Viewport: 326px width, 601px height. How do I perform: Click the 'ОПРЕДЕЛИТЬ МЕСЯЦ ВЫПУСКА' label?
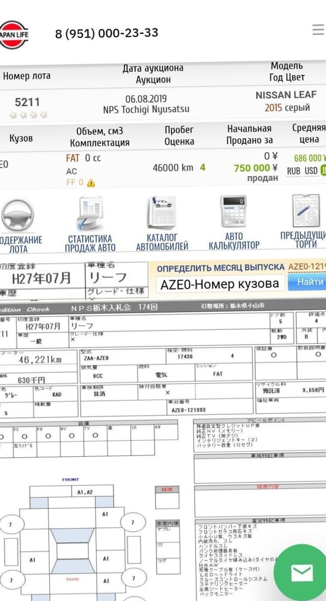[221, 268]
